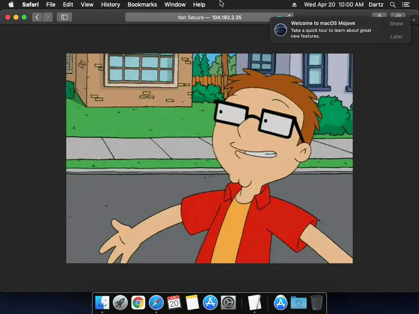Click the Welcome to macOS Mojave title
This screenshot has height=314, width=419.
pyautogui.click(x=323, y=23)
